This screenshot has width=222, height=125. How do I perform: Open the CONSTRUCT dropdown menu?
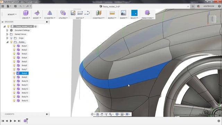99,18
